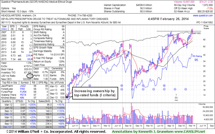Click the red down arrow beside 9%
The height and width of the screenshot is (134, 215).
pos(32,59)
